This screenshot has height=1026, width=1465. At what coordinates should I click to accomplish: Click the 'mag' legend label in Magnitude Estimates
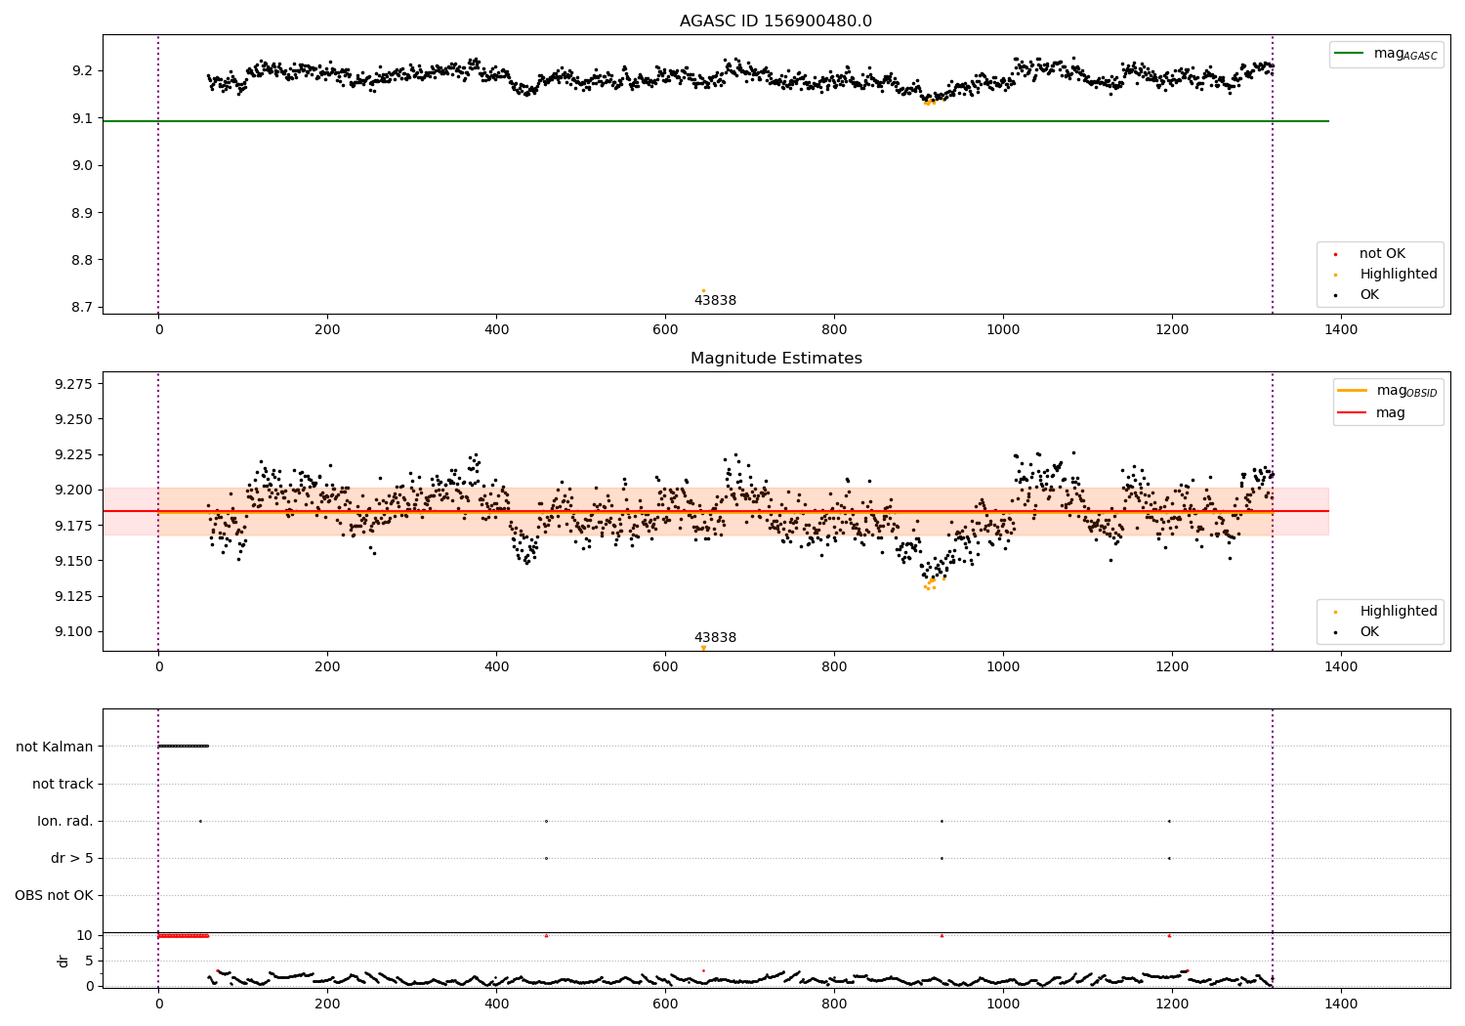pyautogui.click(x=1391, y=412)
